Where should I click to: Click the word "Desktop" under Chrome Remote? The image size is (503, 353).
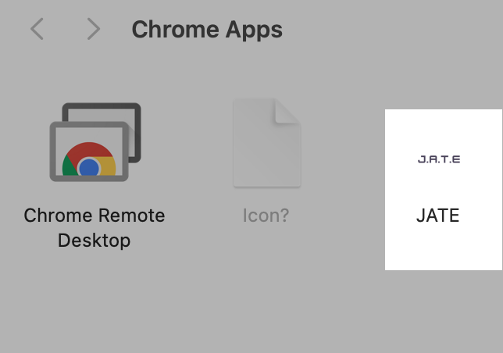click(95, 240)
